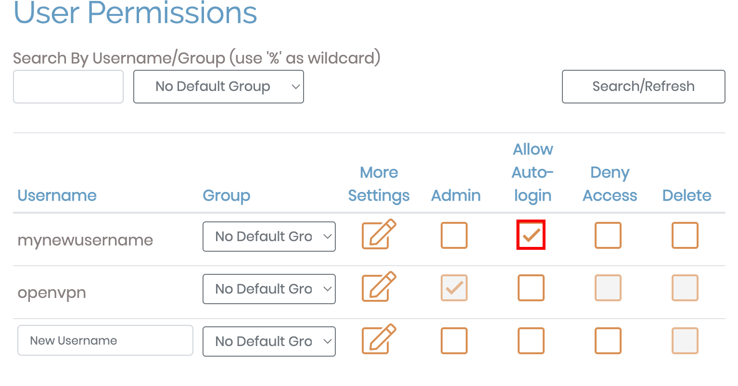
Task: Open the group dropdown for mynewusername
Action: (269, 236)
